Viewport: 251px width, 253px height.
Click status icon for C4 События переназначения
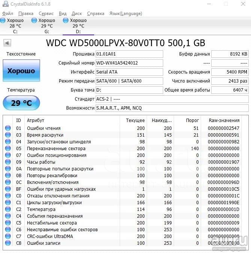point(8,216)
